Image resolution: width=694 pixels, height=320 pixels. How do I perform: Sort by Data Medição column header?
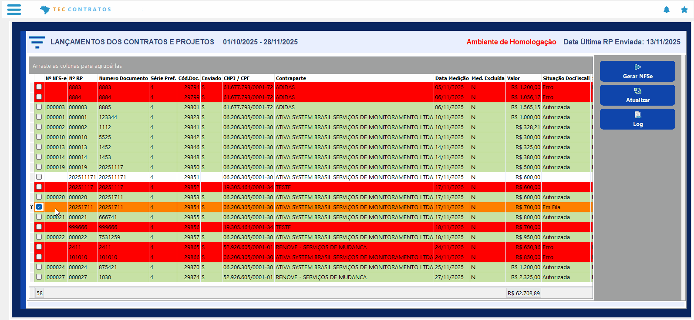click(452, 78)
